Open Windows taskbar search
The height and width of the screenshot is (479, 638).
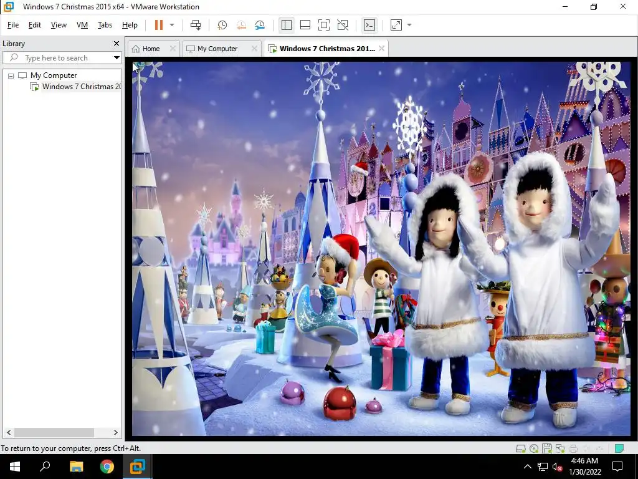coord(45,467)
